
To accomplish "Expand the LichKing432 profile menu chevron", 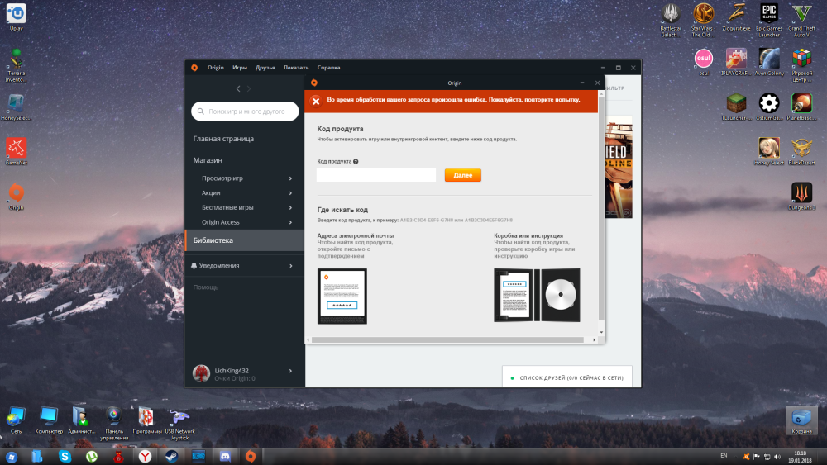I will (x=290, y=371).
